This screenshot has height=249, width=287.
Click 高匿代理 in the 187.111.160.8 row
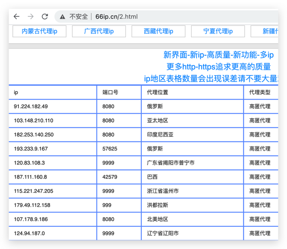pos(260,177)
